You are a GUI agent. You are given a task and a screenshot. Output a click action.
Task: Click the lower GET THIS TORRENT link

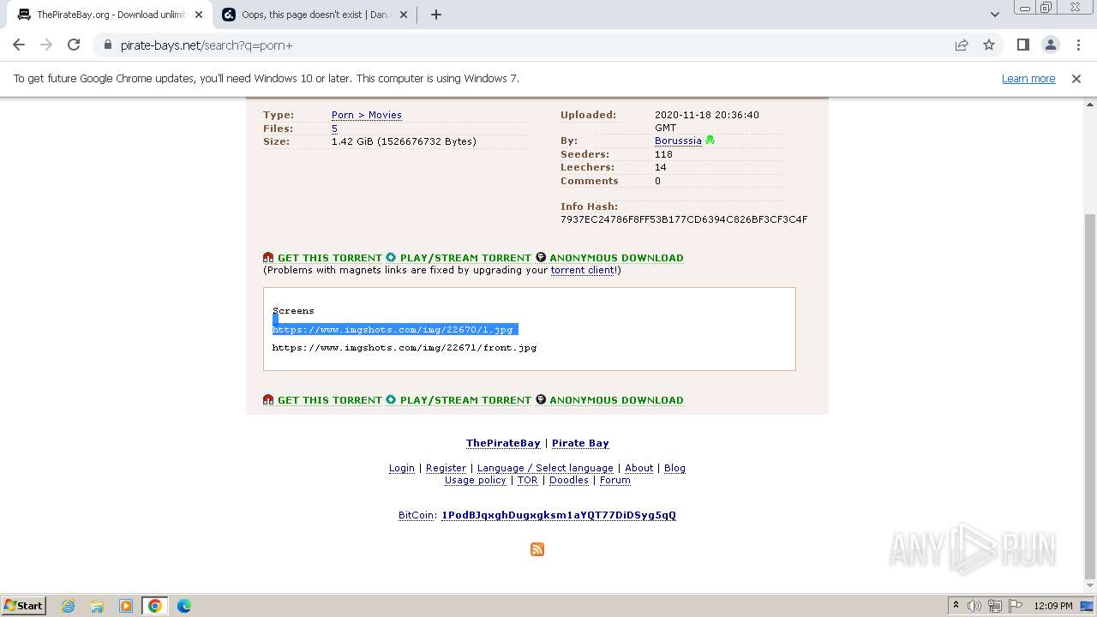[x=330, y=399]
